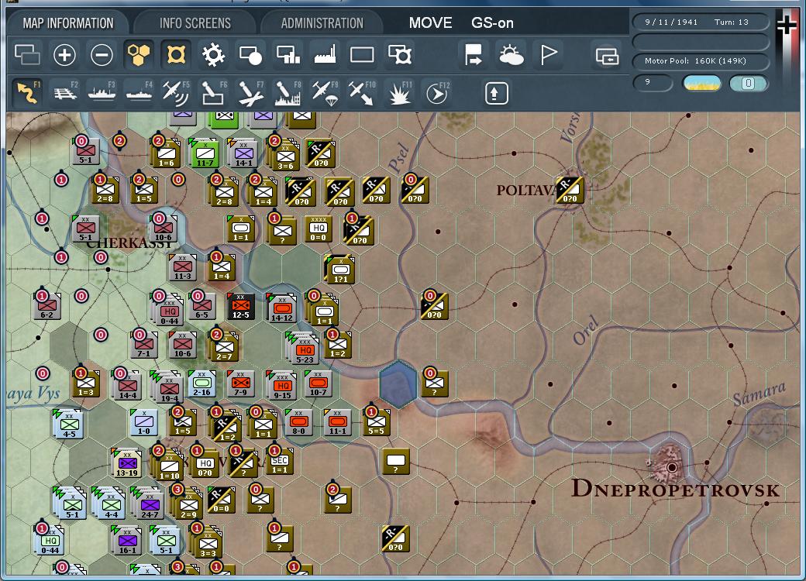Activate the F11 ground bombing mission icon
806x581 pixels.
tap(398, 93)
